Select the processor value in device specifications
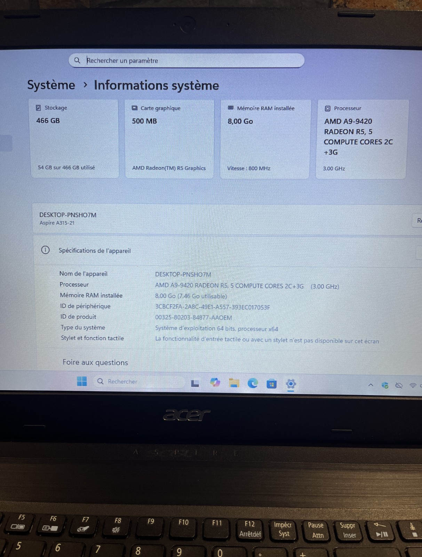Image resolution: width=422 pixels, height=557 pixels. [x=247, y=286]
